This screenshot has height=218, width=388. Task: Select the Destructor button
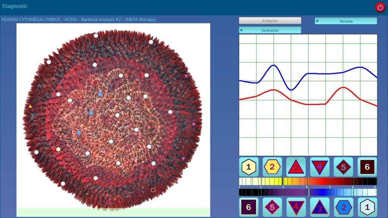point(270,30)
